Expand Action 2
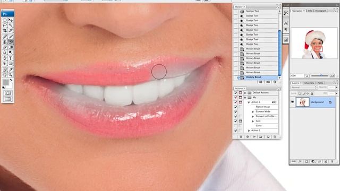 pos(249,131)
